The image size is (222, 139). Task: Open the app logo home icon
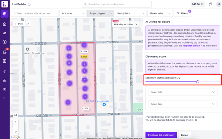(x=4, y=4)
